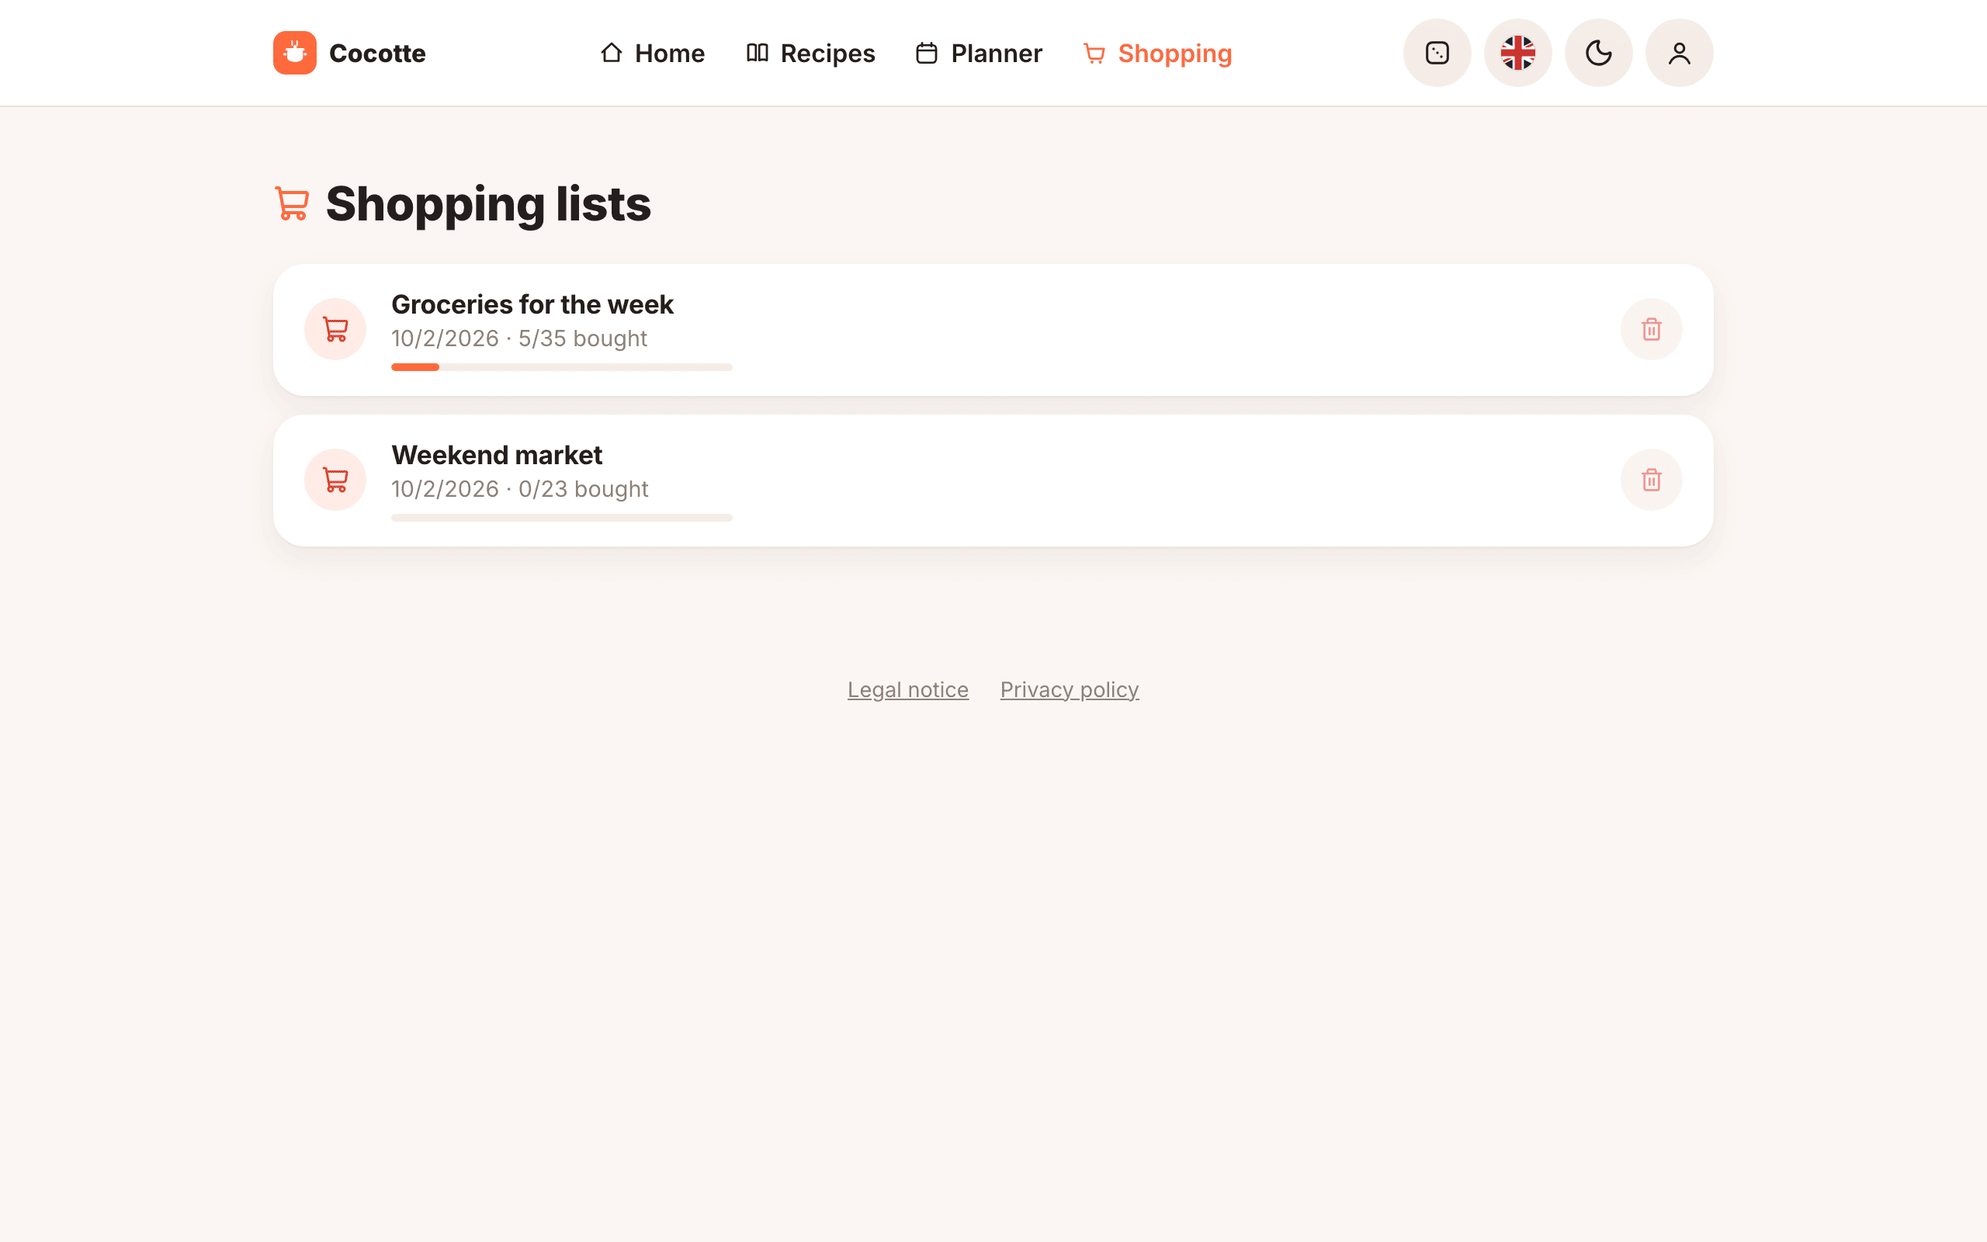Toggle dark mode with the moon icon
The height and width of the screenshot is (1242, 1987).
1598,53
